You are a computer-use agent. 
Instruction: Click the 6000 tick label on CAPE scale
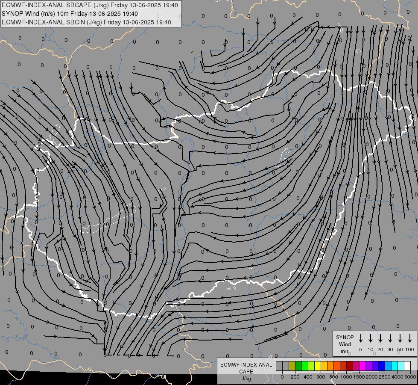410,377
